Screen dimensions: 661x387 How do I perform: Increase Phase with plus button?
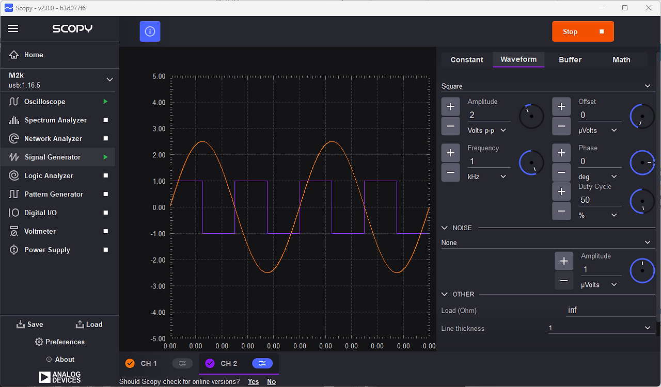point(561,153)
